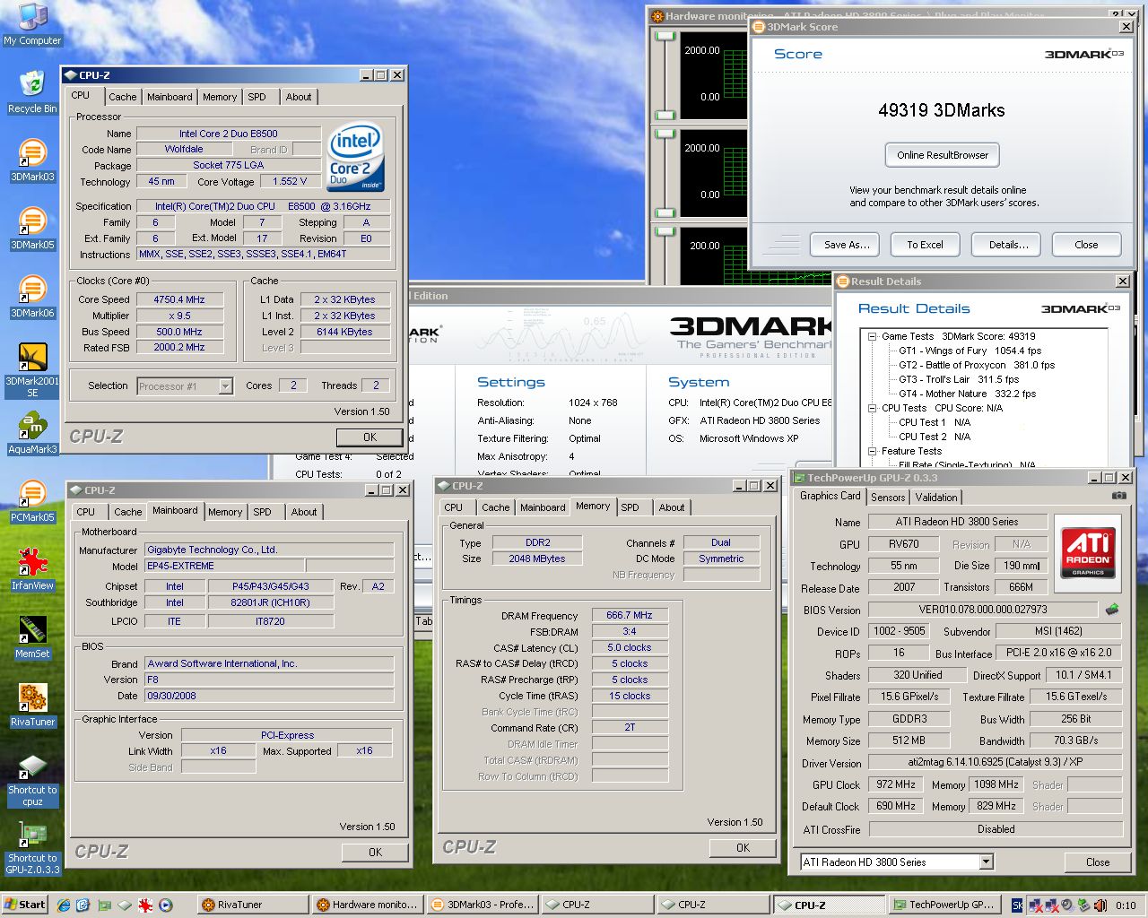Switch to the RivaTuner taskbar button
Image resolution: width=1148 pixels, height=918 pixels.
(254, 905)
